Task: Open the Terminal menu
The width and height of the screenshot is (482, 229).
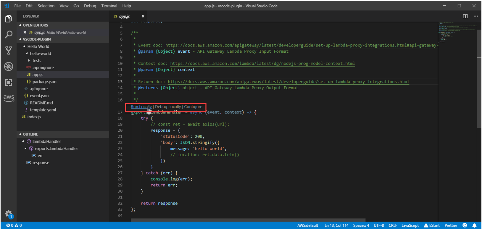Action: [109, 6]
